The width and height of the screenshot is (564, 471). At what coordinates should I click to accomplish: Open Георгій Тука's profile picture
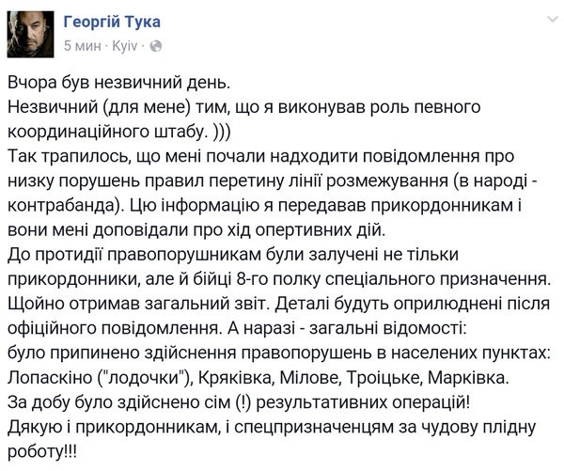coord(31,34)
